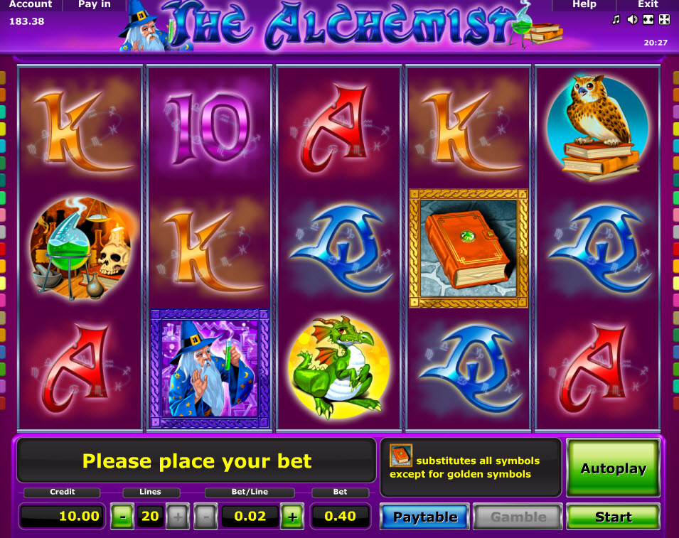Click the wizard symbol on reel two
This screenshot has width=679, height=538.
[210, 369]
